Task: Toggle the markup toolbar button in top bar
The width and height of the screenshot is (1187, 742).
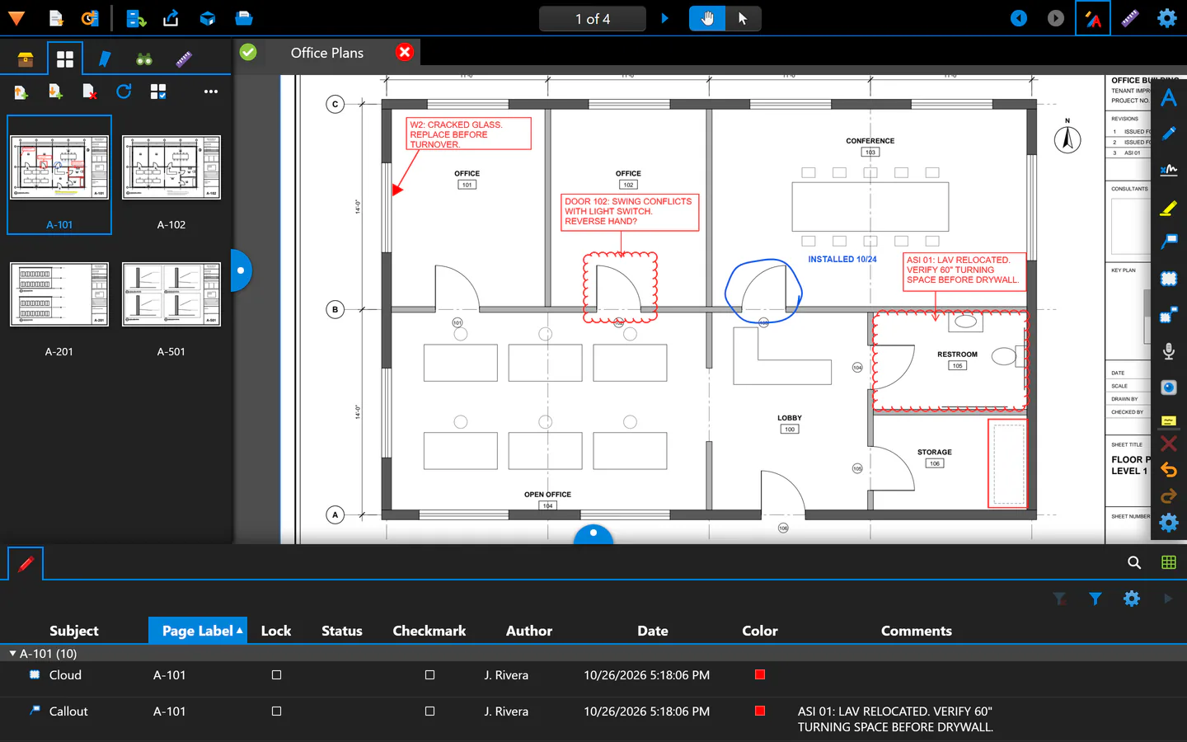Action: point(1093,18)
